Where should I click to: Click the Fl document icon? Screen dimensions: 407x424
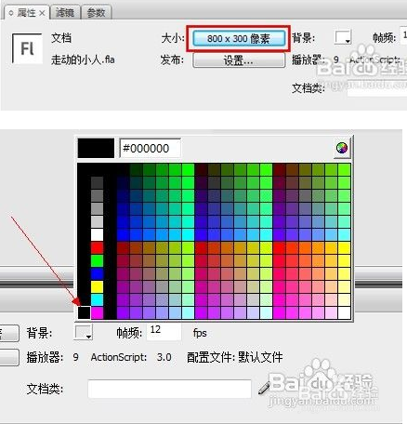coord(27,48)
